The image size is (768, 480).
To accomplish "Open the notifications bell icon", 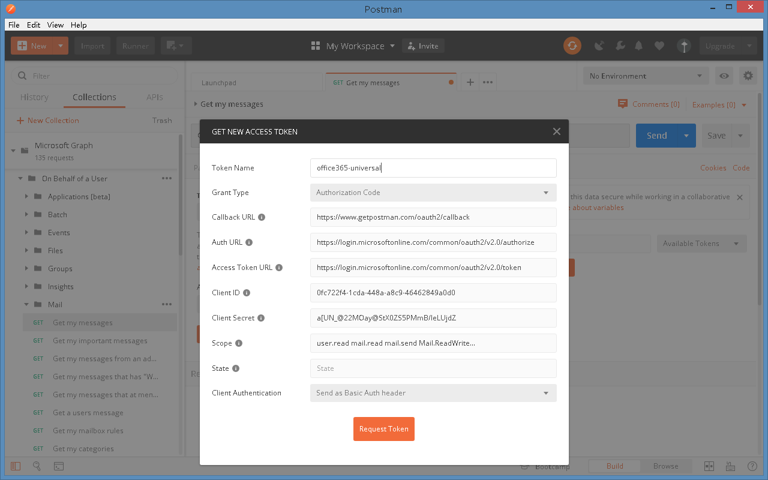I will click(639, 46).
